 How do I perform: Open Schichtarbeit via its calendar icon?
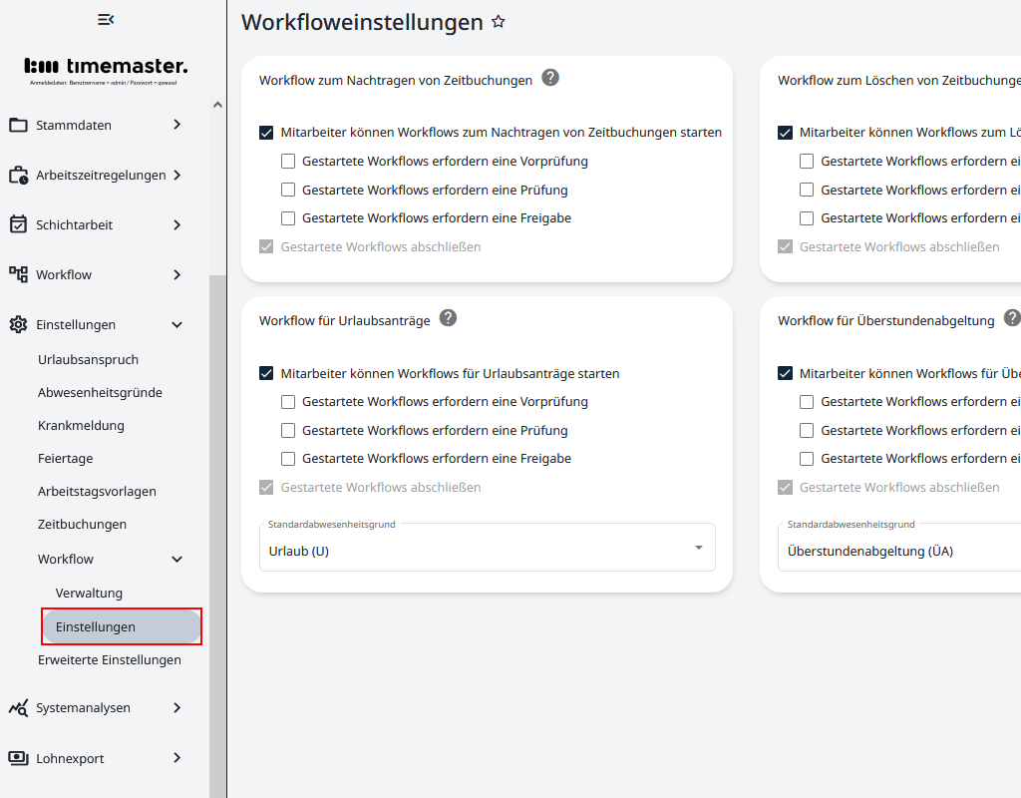point(20,223)
